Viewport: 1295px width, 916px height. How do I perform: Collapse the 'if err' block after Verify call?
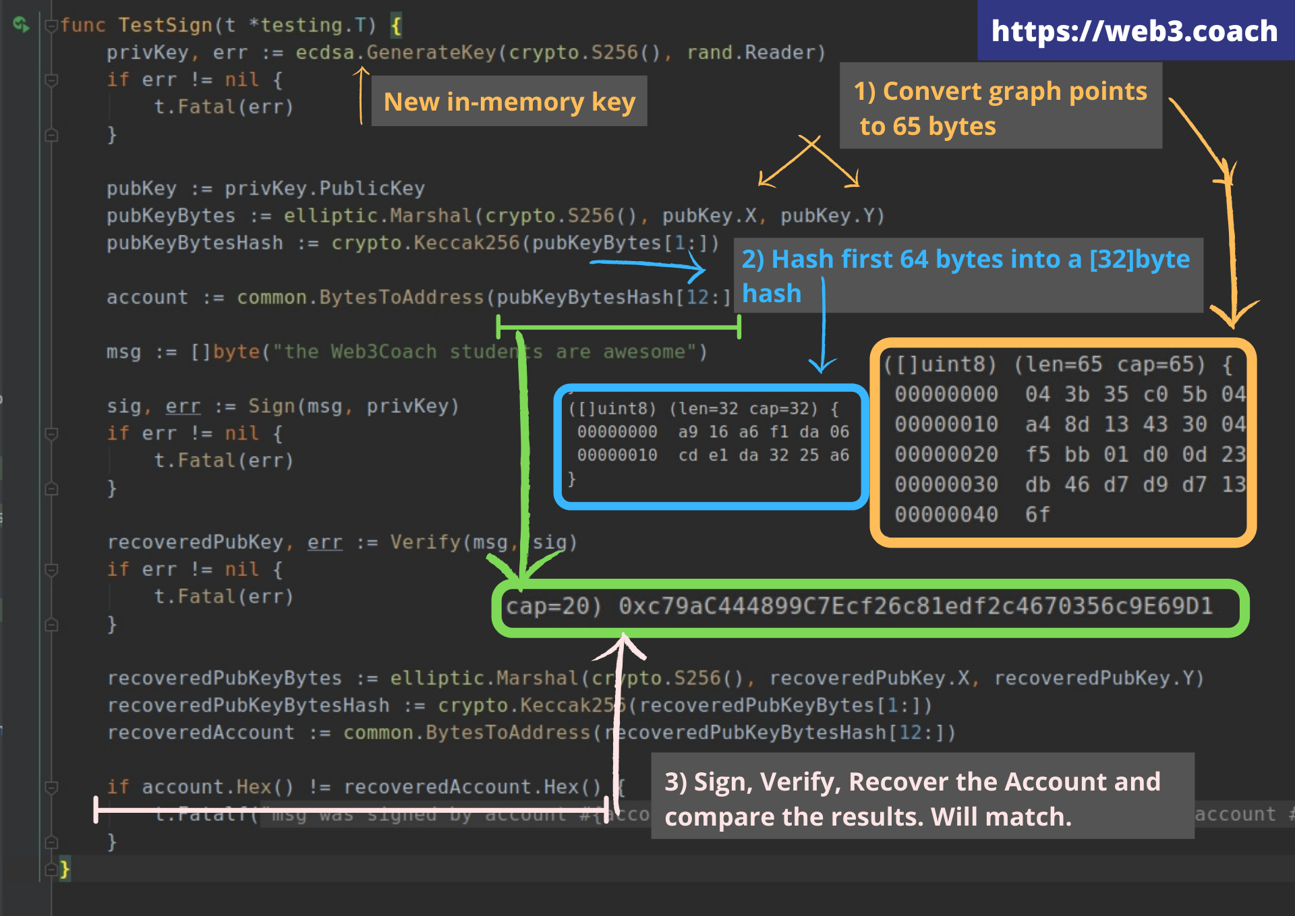tap(51, 570)
